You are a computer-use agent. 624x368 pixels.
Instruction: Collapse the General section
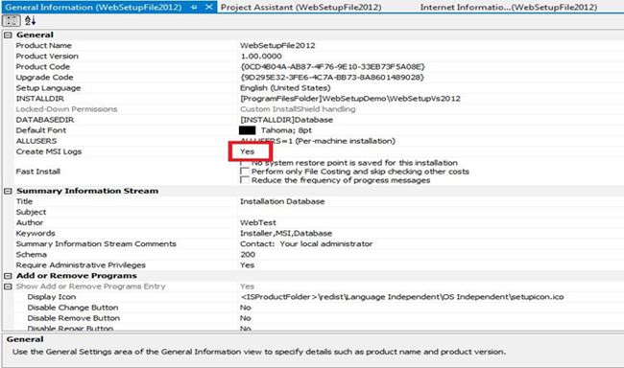pos(8,34)
